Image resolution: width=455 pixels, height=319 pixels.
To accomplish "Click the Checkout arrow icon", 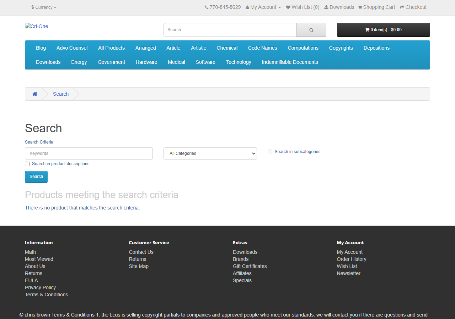I will pos(402,7).
